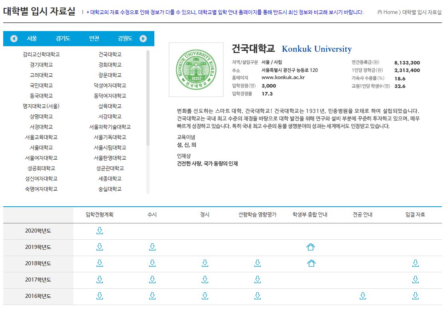Click the Konkuk University logo thumbnail
The height and width of the screenshot is (309, 445).
click(x=196, y=70)
